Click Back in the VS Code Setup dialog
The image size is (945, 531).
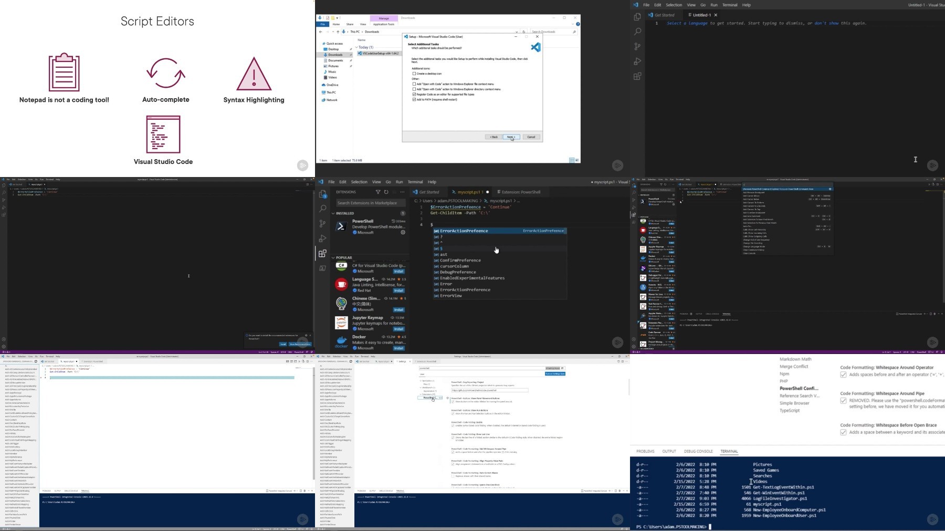pos(493,137)
